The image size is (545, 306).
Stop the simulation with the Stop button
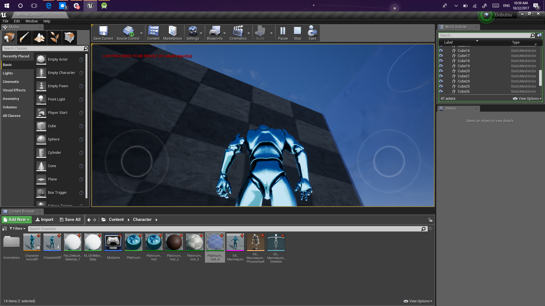click(x=297, y=33)
